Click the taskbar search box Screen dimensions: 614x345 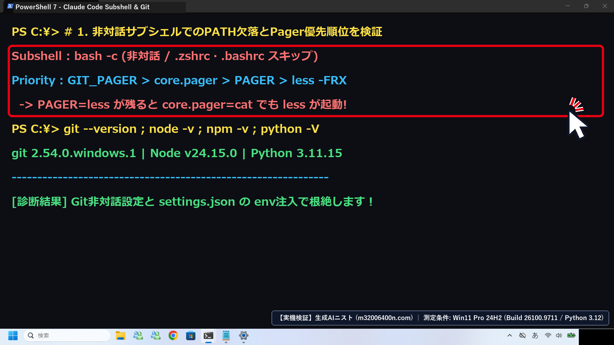67,335
